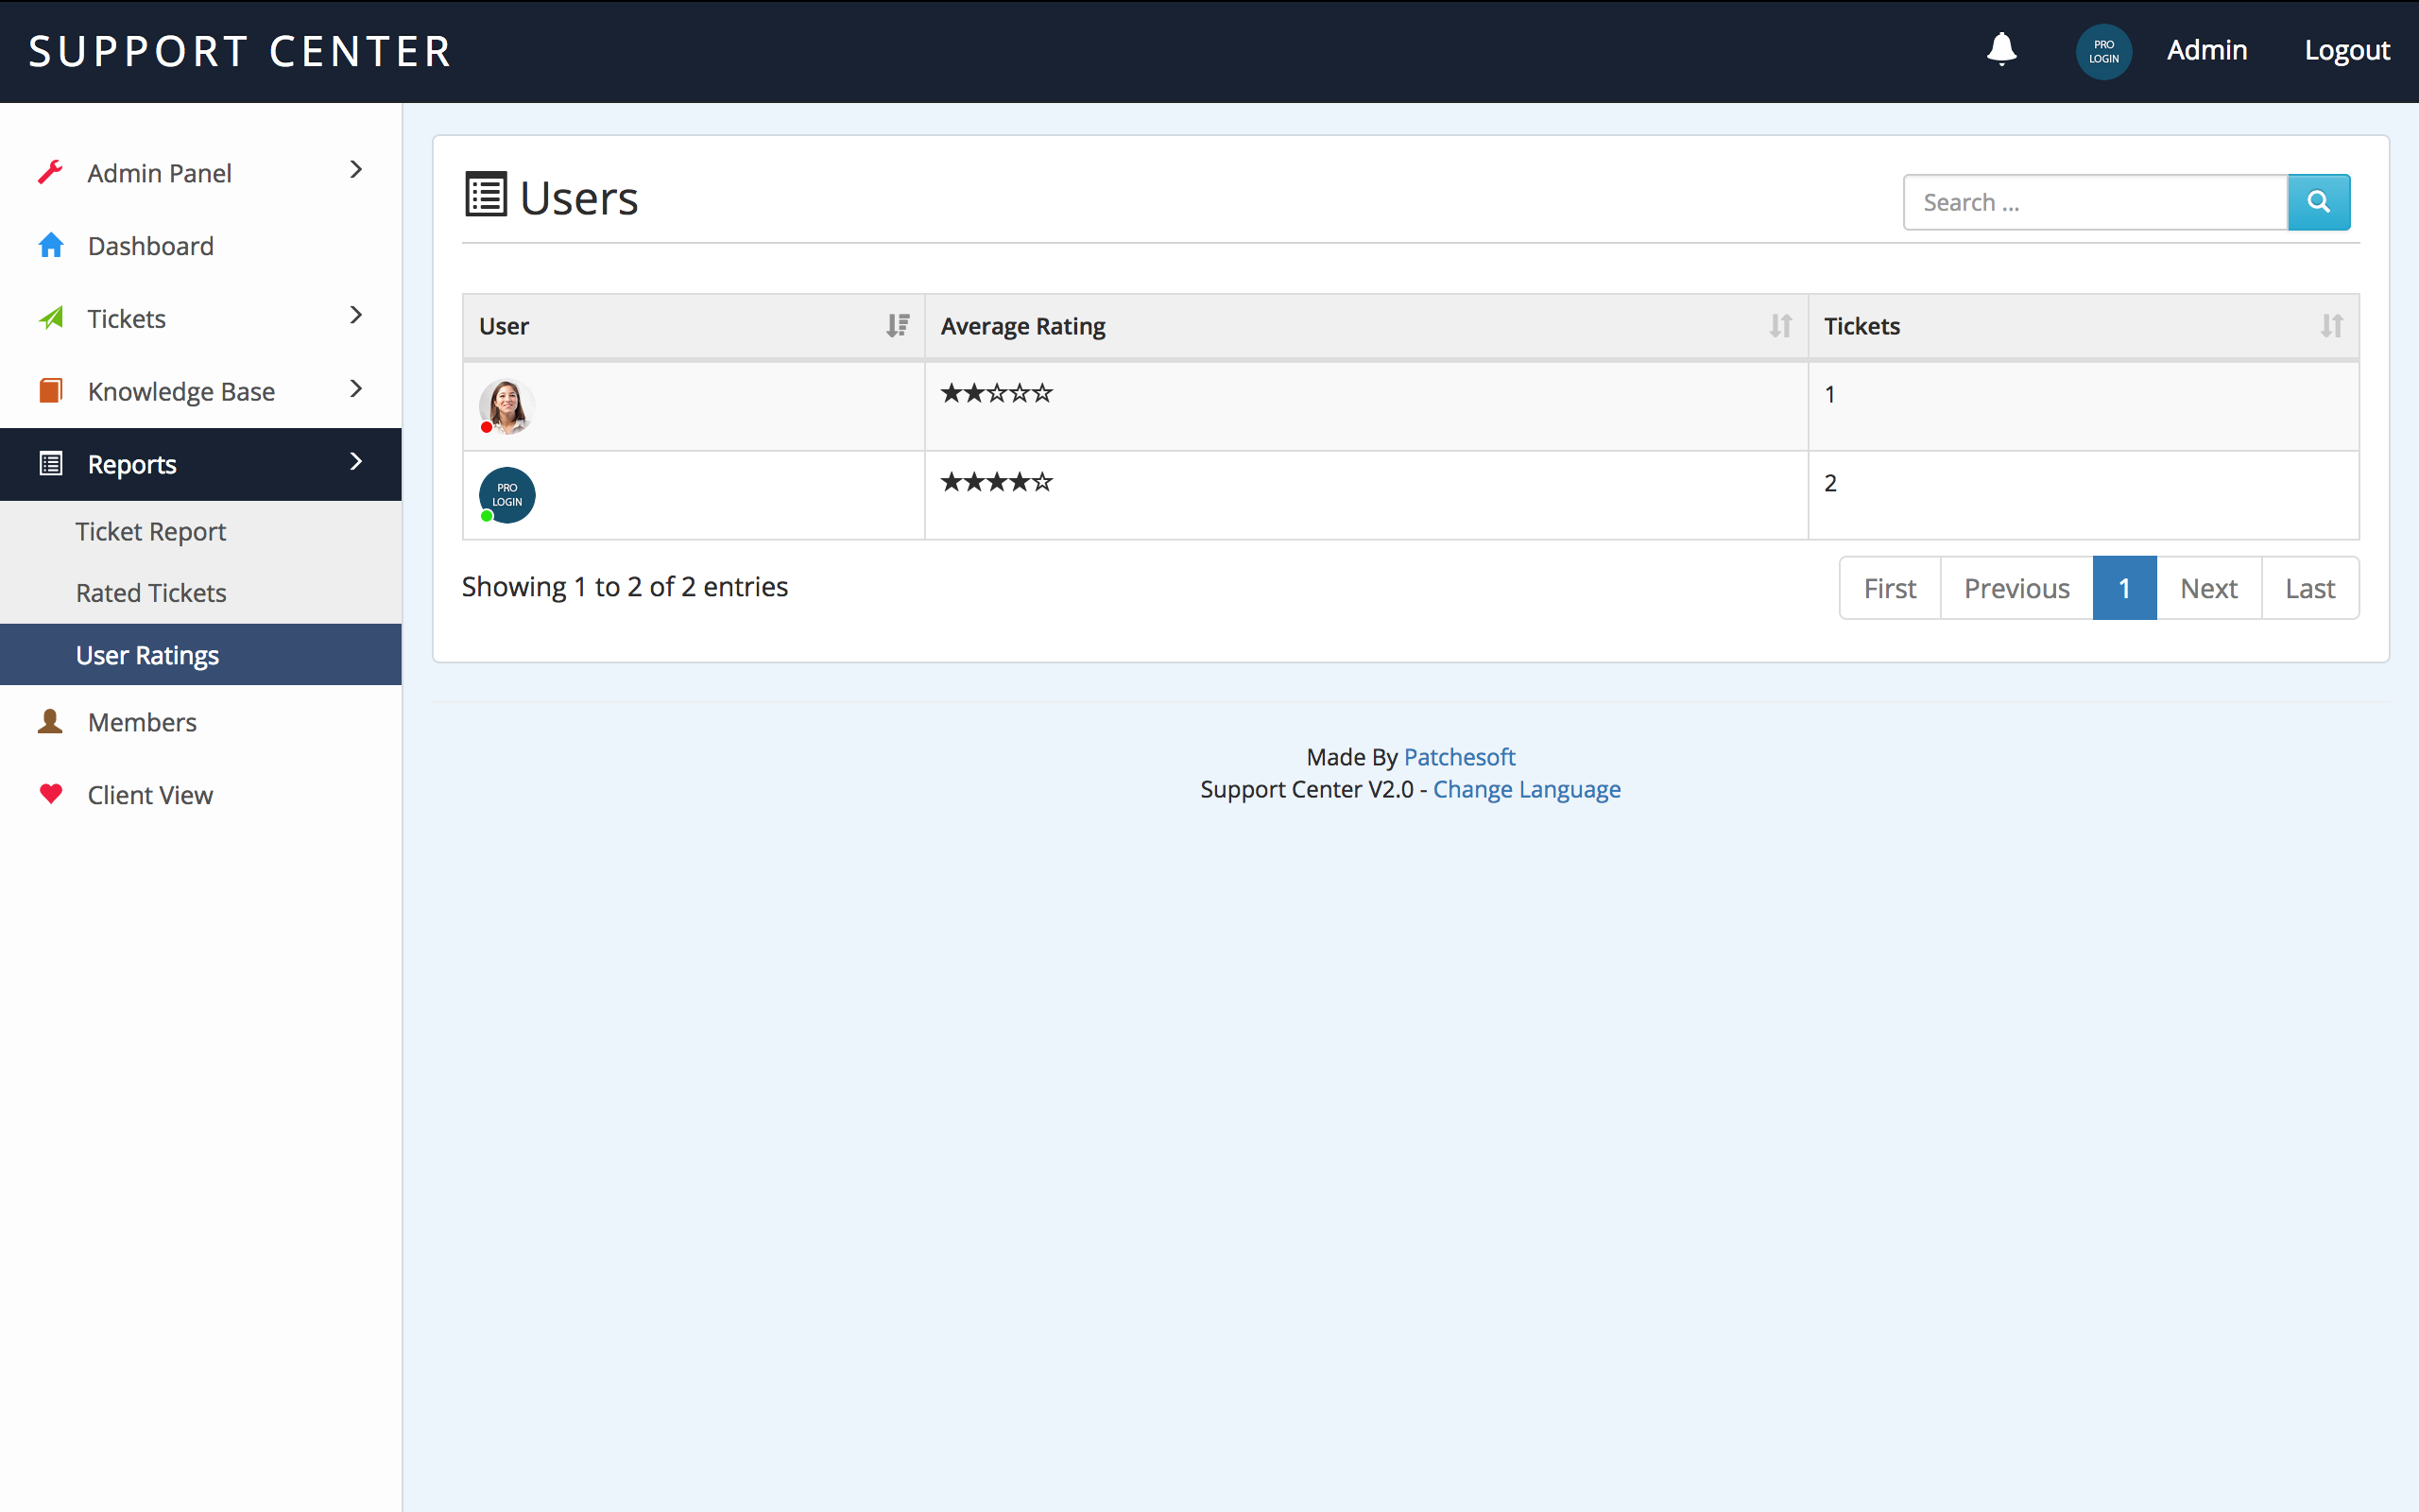Open the Change Language link
Screen dimensions: 2419x1512
pyautogui.click(x=1526, y=789)
